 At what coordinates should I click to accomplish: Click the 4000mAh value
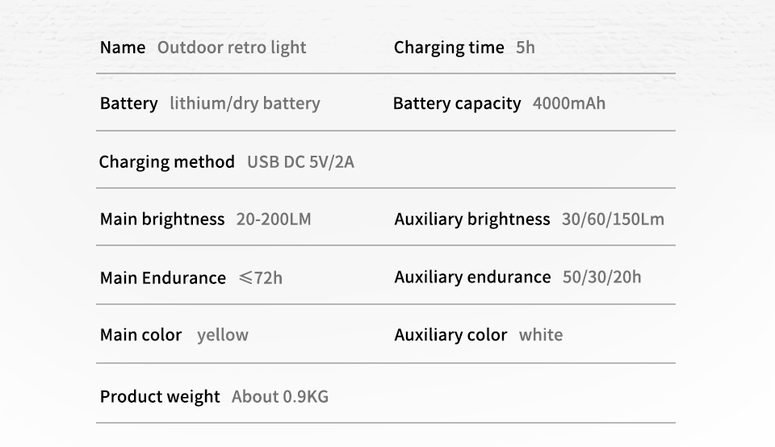point(569,103)
